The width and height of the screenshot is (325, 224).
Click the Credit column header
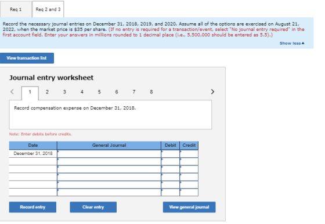[189, 146]
